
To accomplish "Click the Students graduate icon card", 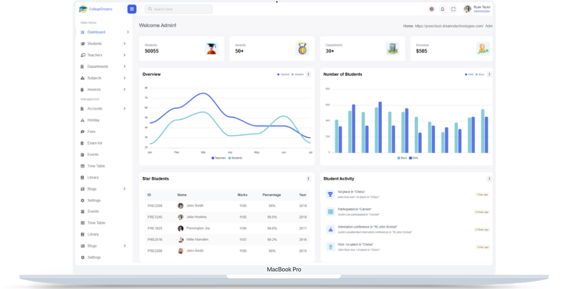I will click(x=211, y=48).
